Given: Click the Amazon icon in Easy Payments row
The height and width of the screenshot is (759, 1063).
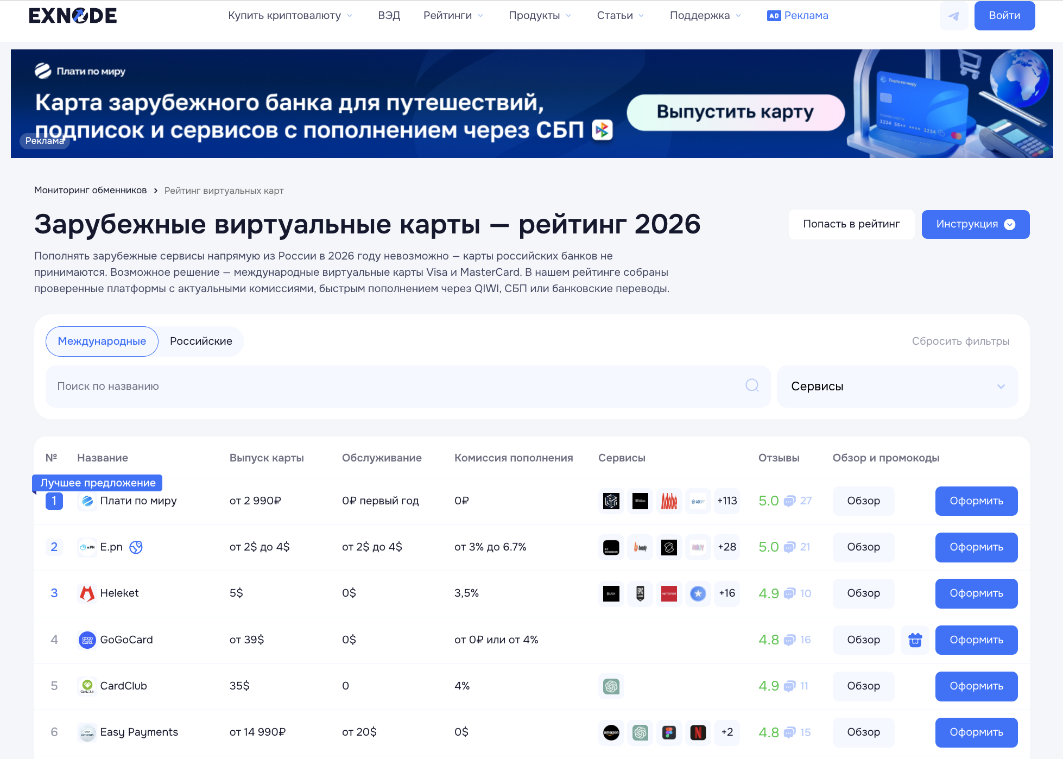Looking at the screenshot, I should click(x=611, y=732).
